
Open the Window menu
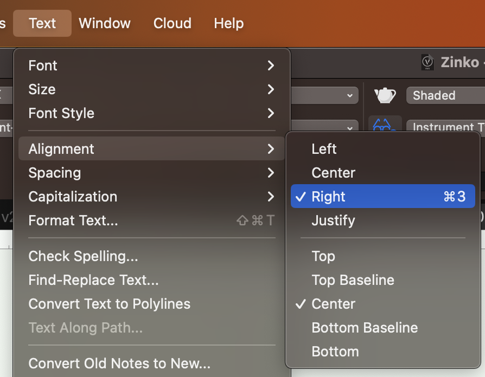point(104,23)
